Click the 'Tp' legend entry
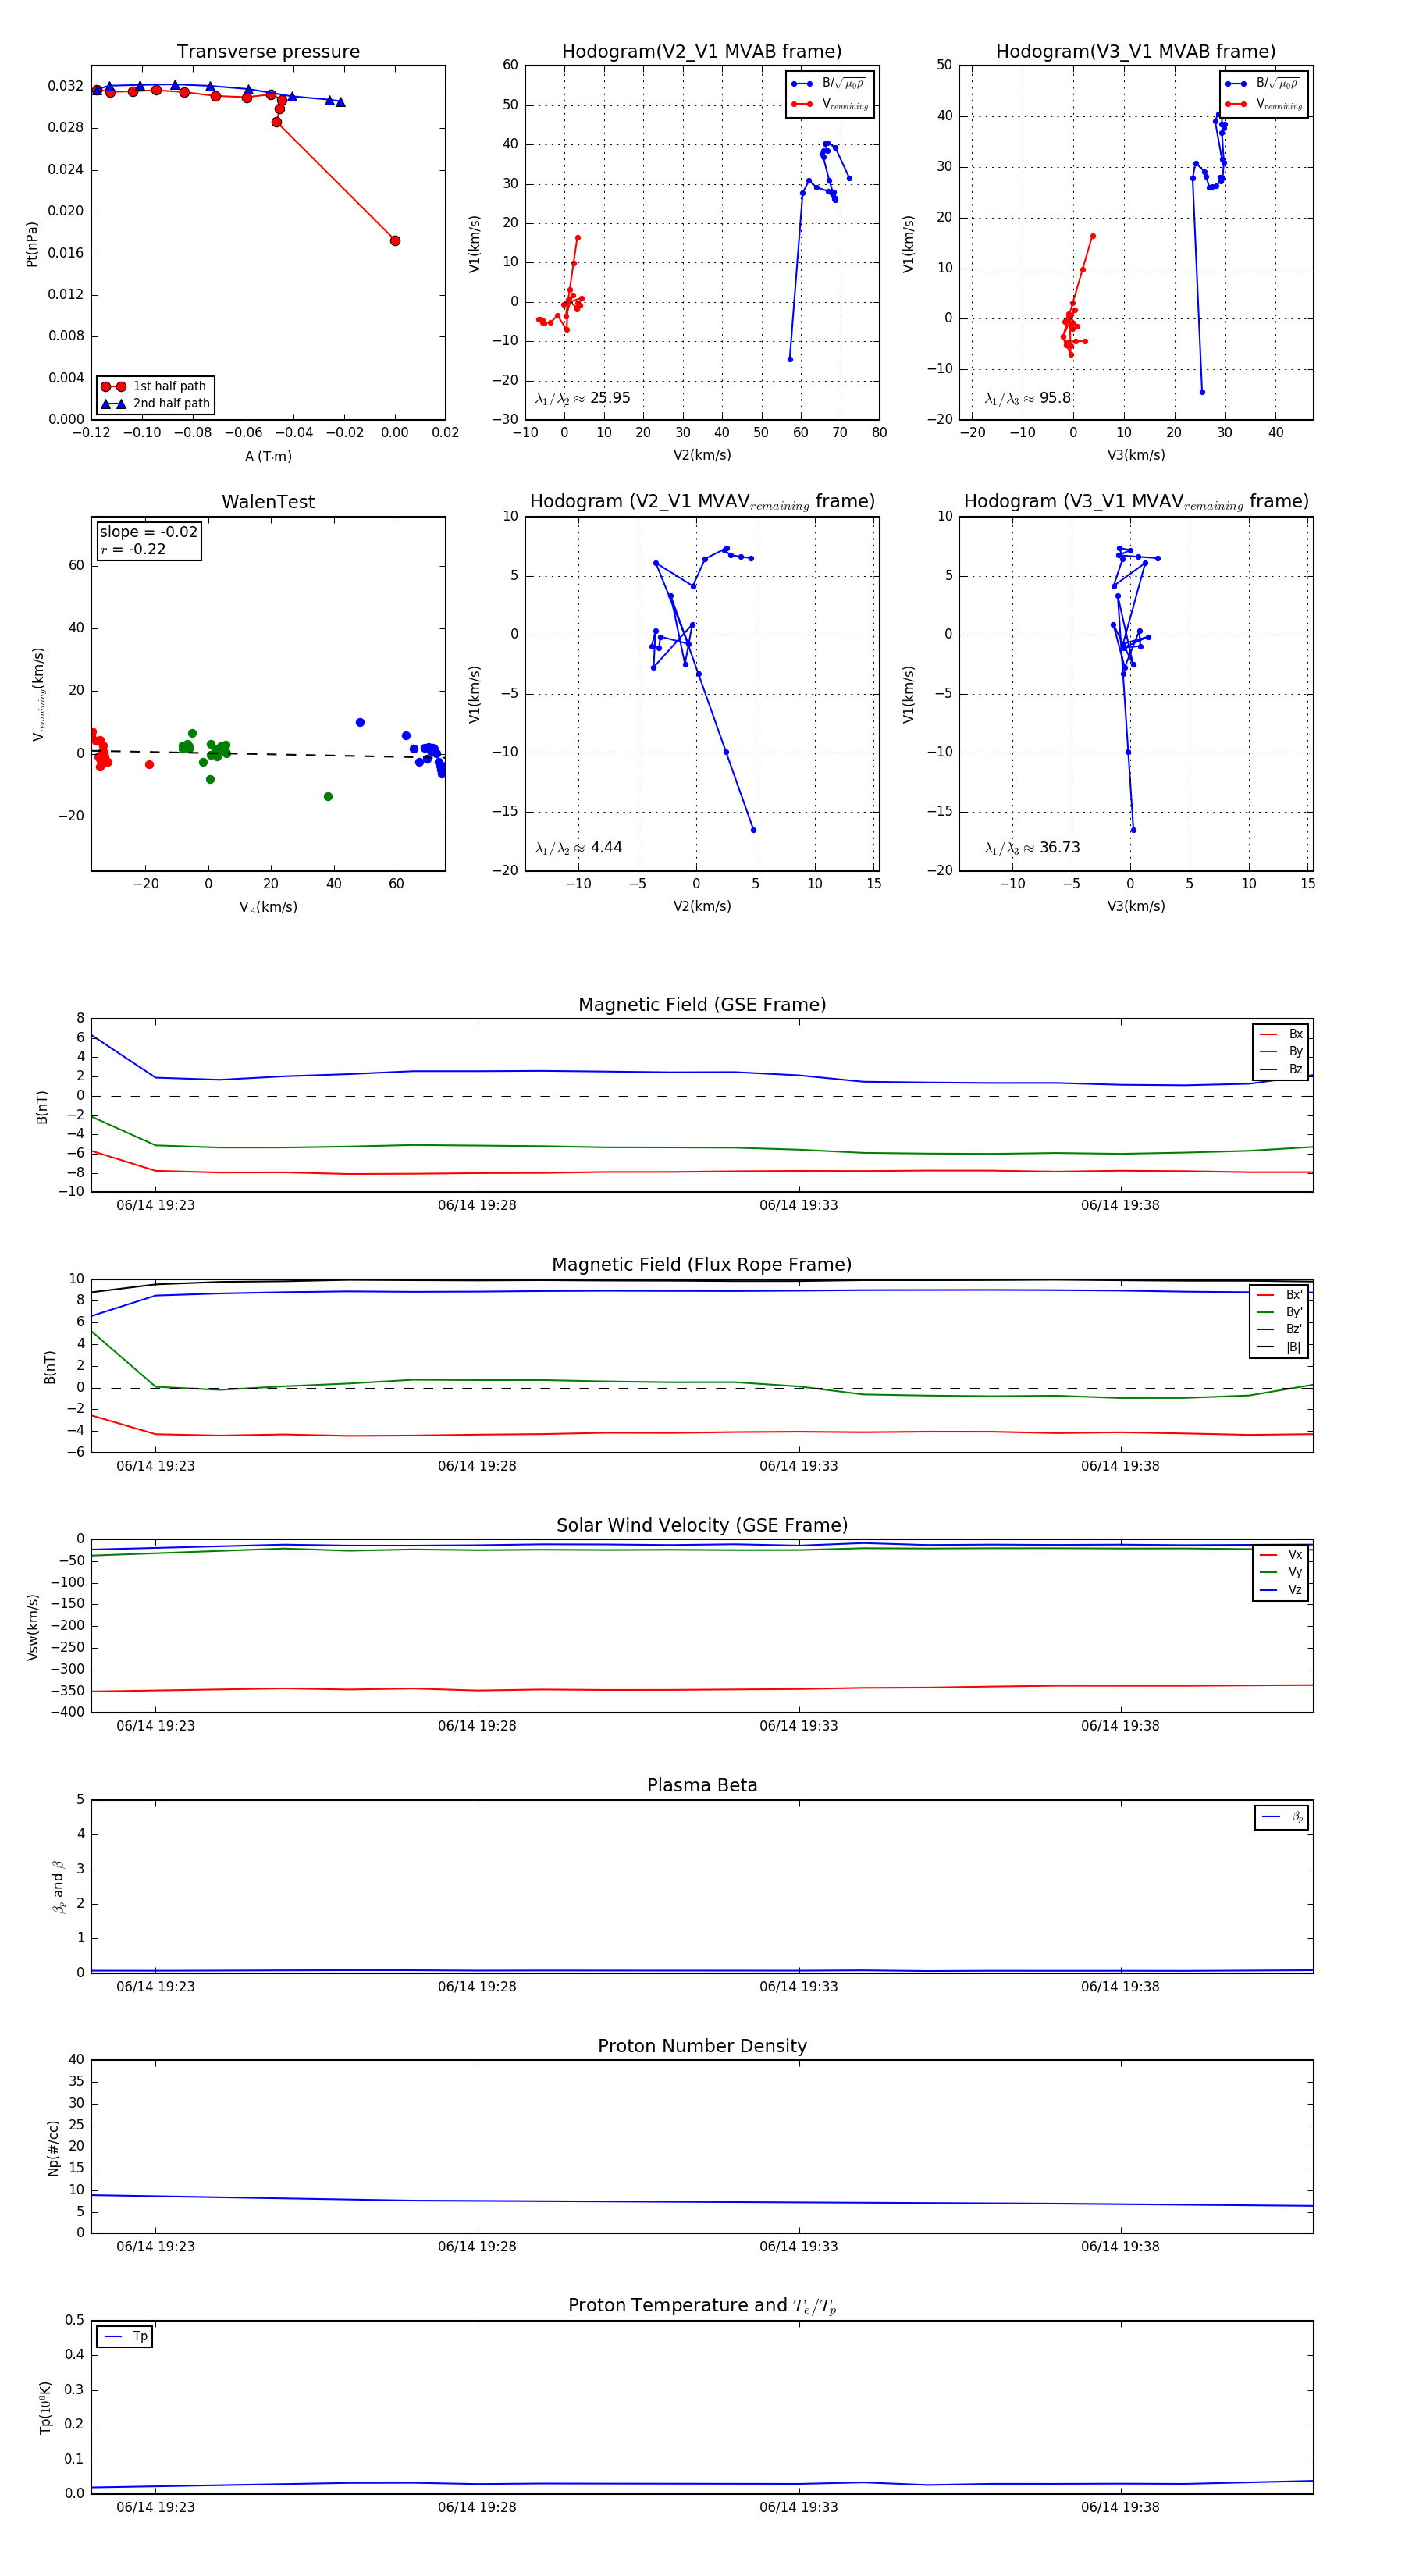The height and width of the screenshot is (2576, 1405). [124, 2337]
